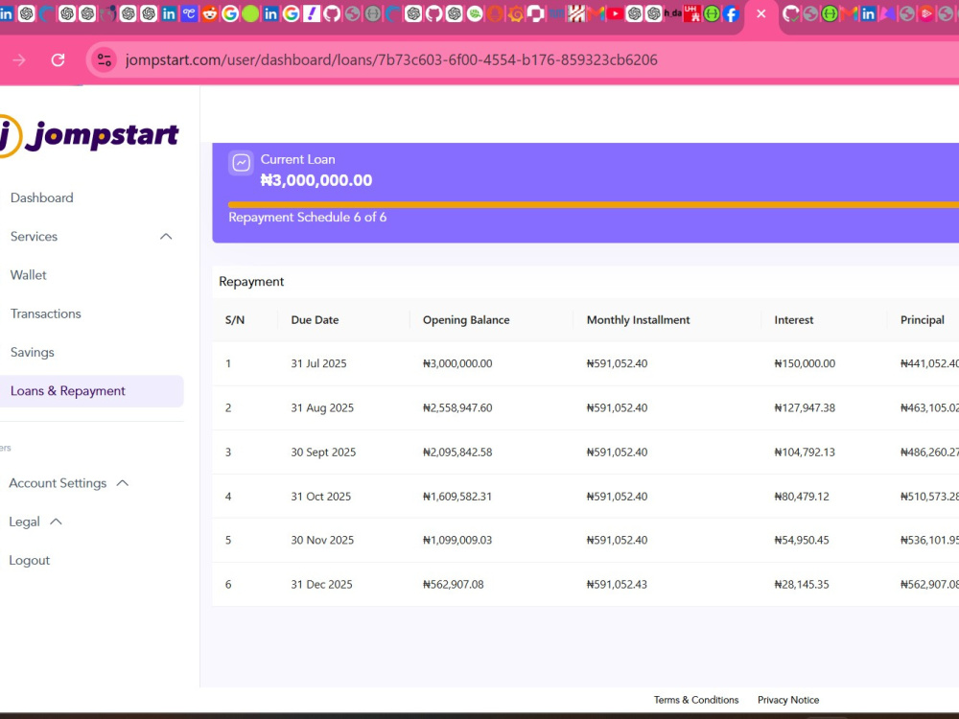The width and height of the screenshot is (959, 719).
Task: Open Wallet from the sidebar
Action: (x=28, y=275)
